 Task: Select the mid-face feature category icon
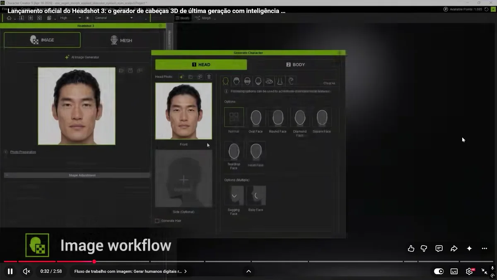click(247, 81)
